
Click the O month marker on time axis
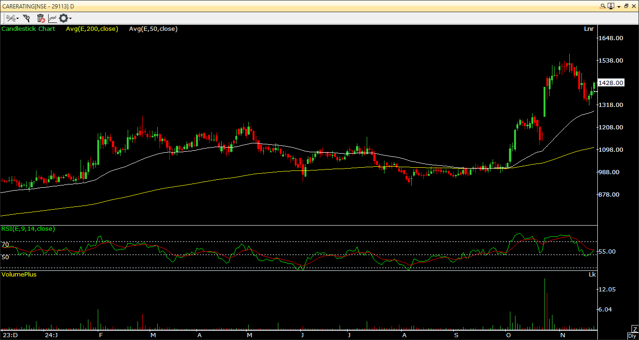[x=508, y=335]
